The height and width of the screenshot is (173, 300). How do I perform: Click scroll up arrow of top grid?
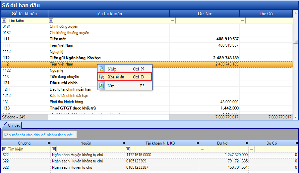(x=296, y=13)
